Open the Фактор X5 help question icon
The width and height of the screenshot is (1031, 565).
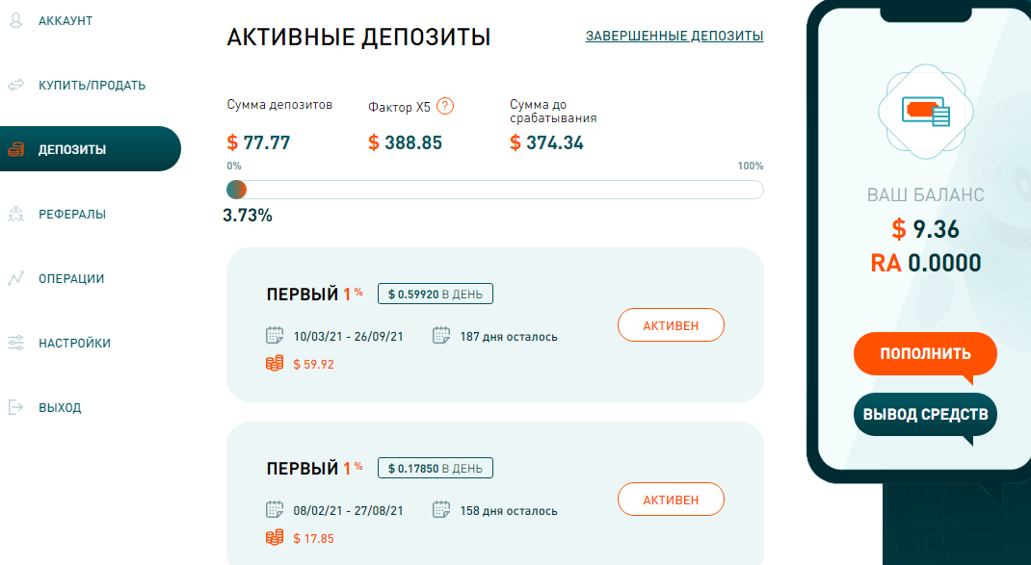click(x=445, y=106)
